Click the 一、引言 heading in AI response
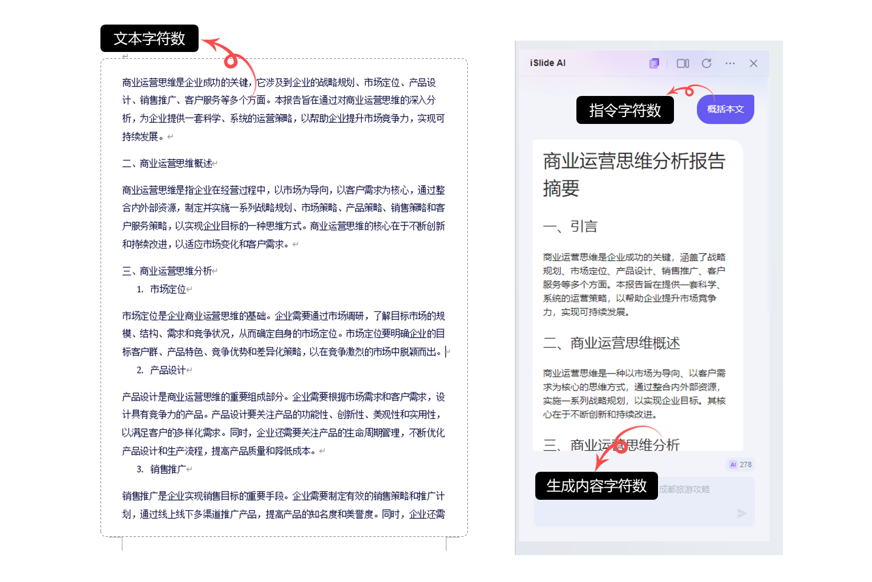 570,227
